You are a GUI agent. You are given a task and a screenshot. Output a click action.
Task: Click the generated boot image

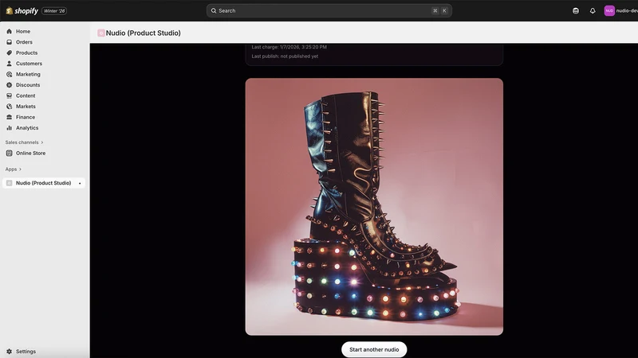click(374, 207)
